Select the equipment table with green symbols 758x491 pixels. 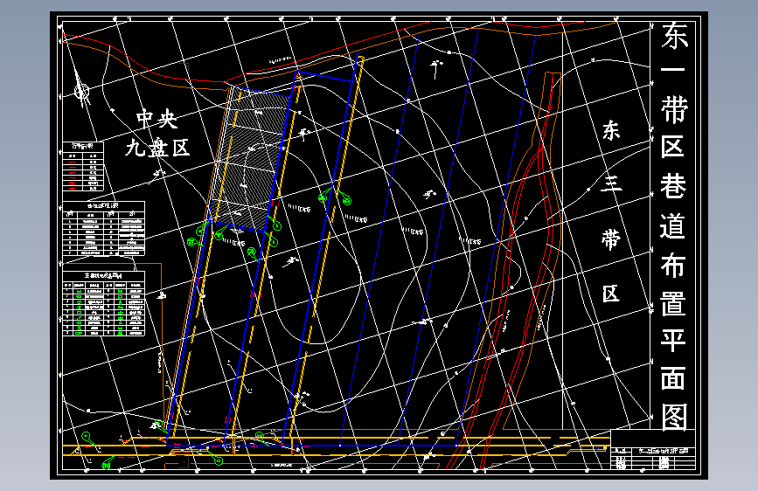pos(104,303)
